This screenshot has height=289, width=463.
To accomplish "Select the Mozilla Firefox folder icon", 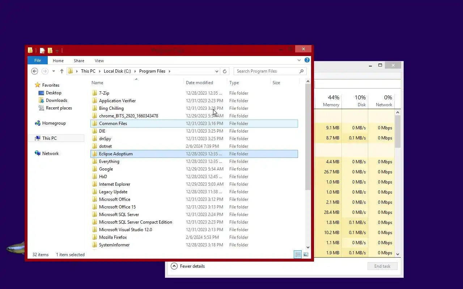I will [x=94, y=237].
